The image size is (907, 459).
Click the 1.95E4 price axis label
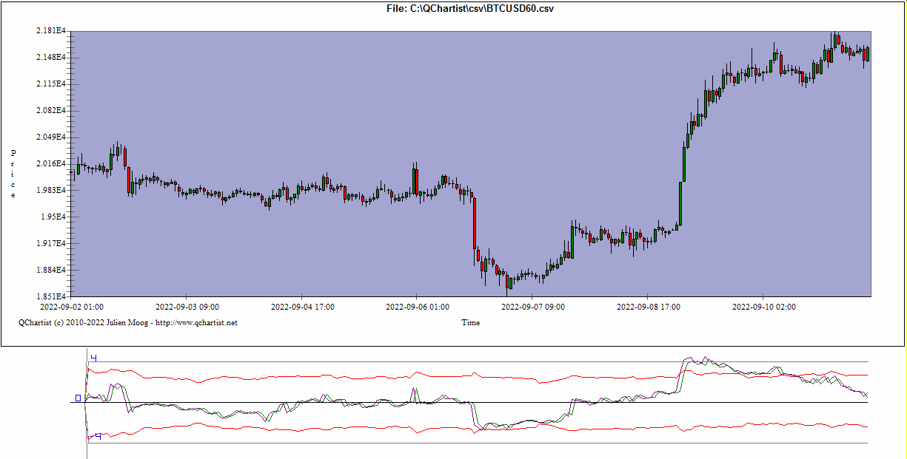tap(53, 217)
